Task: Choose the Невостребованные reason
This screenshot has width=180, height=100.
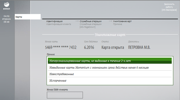Action: (x=110, y=74)
